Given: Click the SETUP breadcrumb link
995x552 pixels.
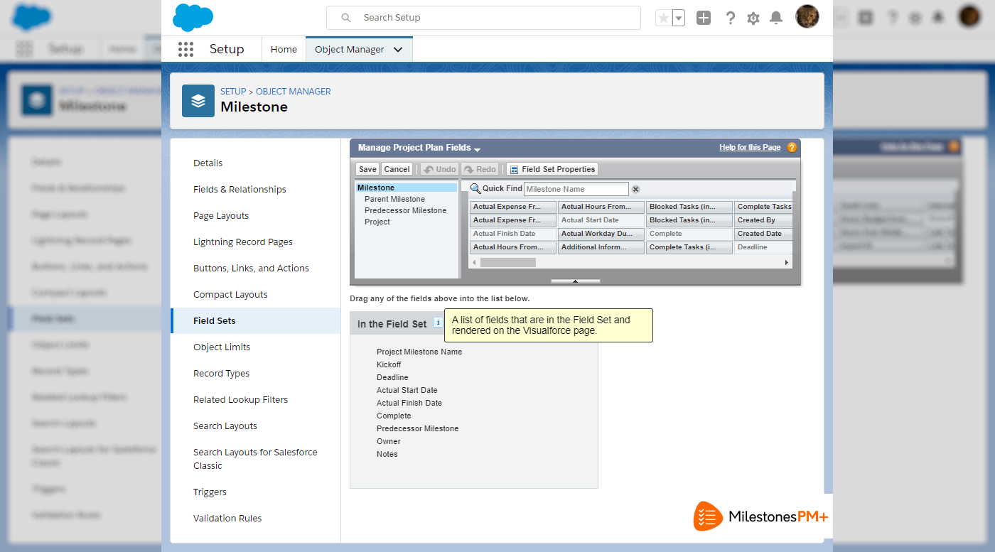Looking at the screenshot, I should click(x=233, y=91).
